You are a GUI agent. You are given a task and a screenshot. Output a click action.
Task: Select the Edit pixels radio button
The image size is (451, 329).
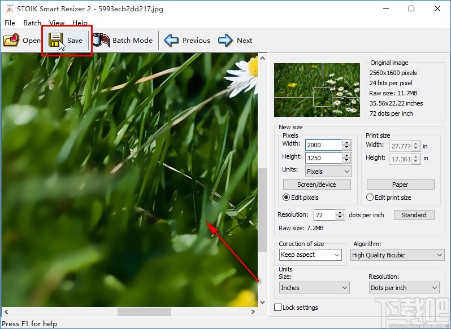(287, 198)
